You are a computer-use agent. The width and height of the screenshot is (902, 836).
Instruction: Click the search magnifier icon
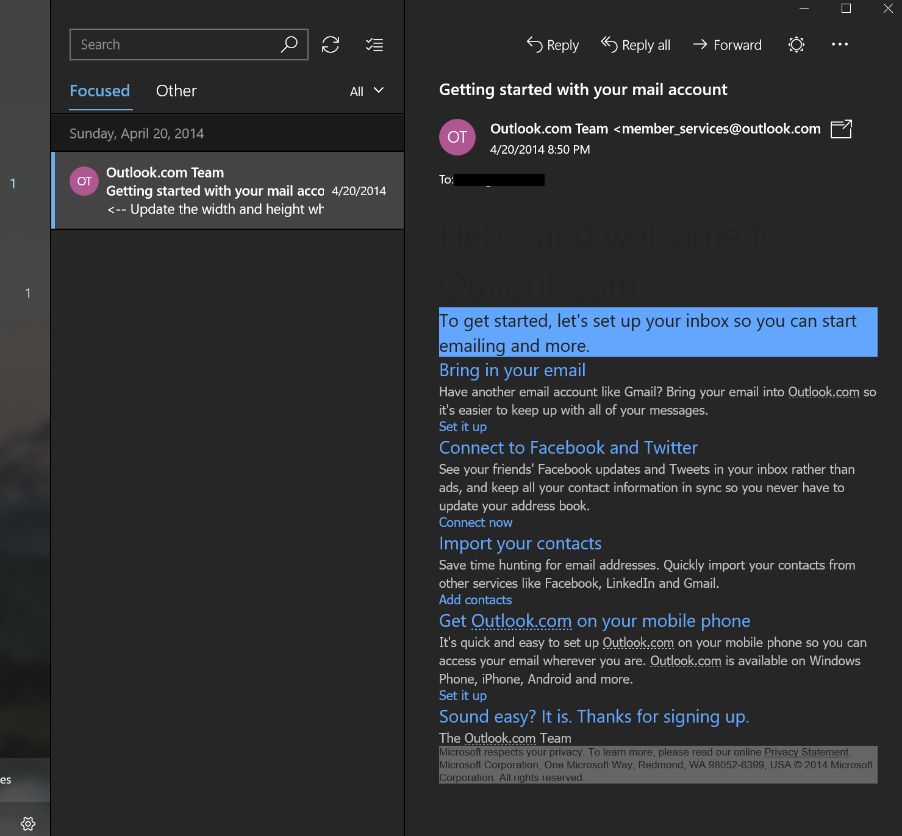289,45
